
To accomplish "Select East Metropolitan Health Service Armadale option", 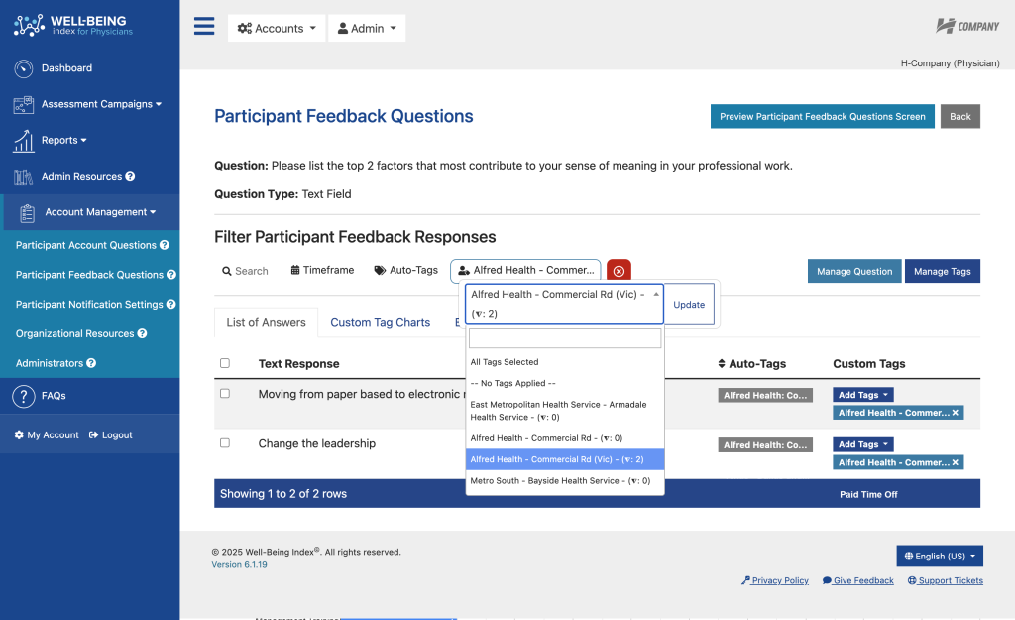I will (x=564, y=411).
